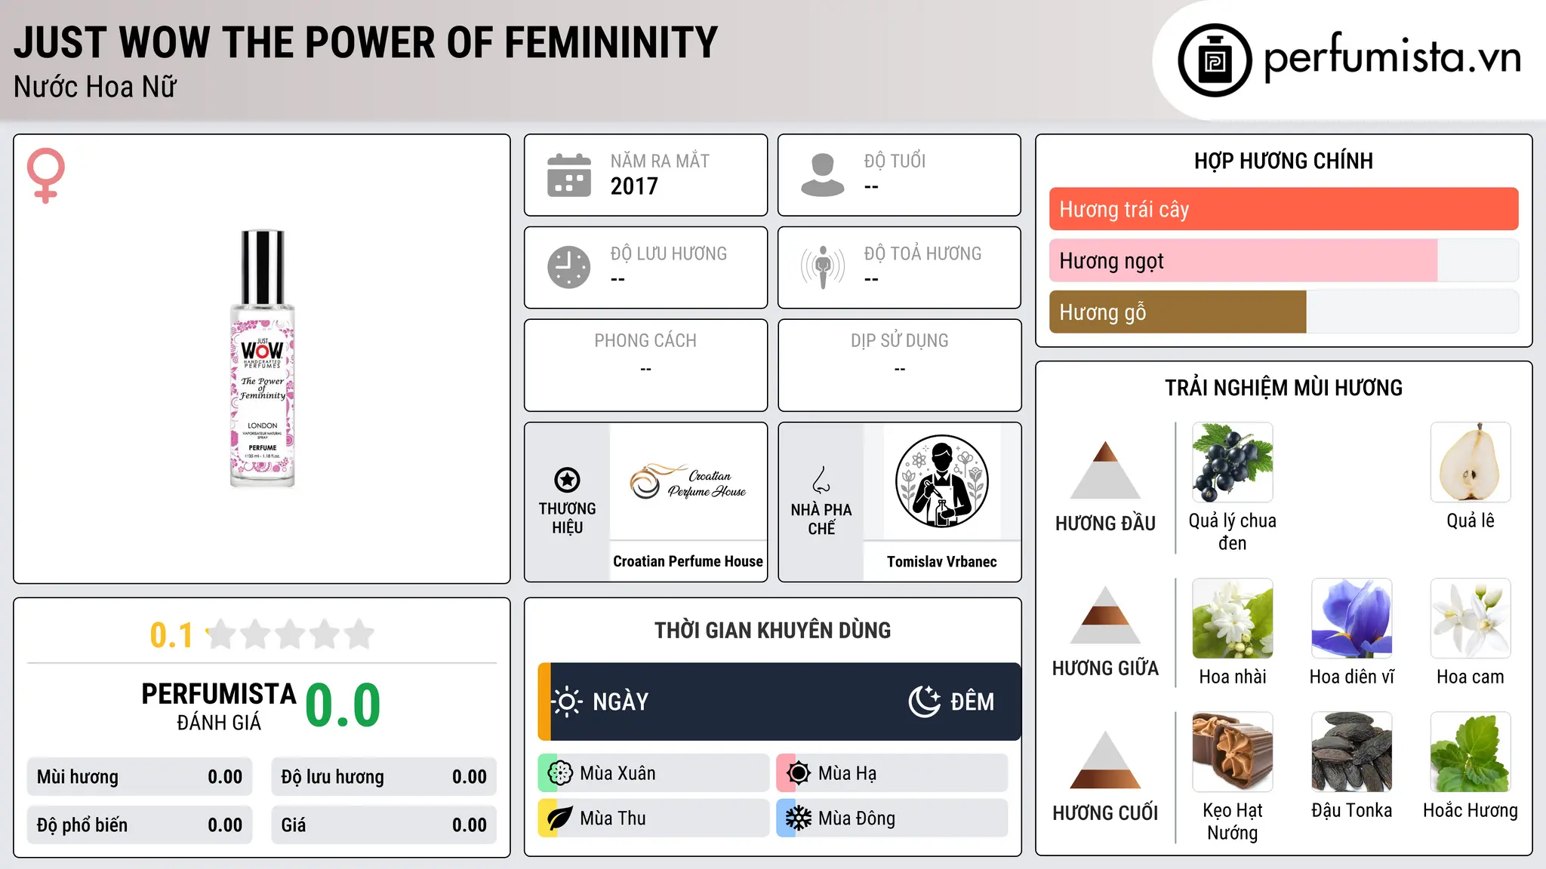Image resolution: width=1546 pixels, height=869 pixels.
Task: Click the star badge icon above Thương Hiệu
Action: click(567, 480)
